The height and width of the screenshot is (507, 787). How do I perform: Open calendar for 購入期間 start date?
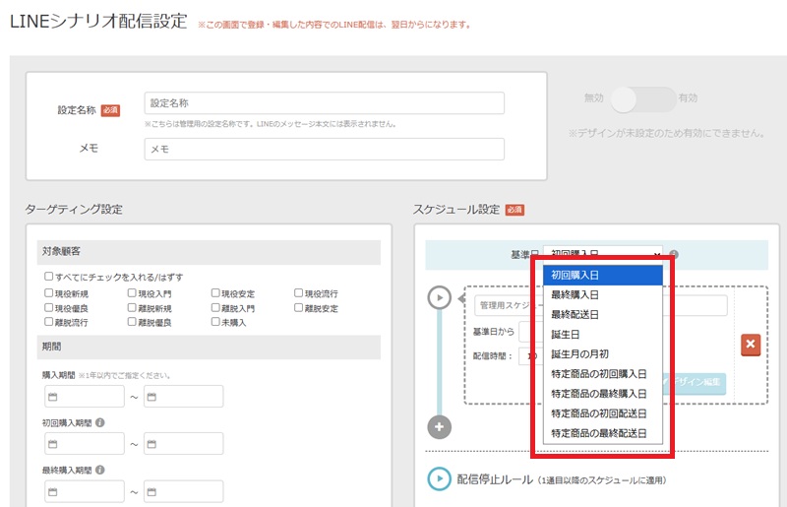53,397
